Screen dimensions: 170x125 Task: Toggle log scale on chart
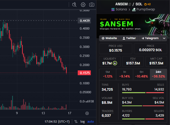click(x=82, y=122)
